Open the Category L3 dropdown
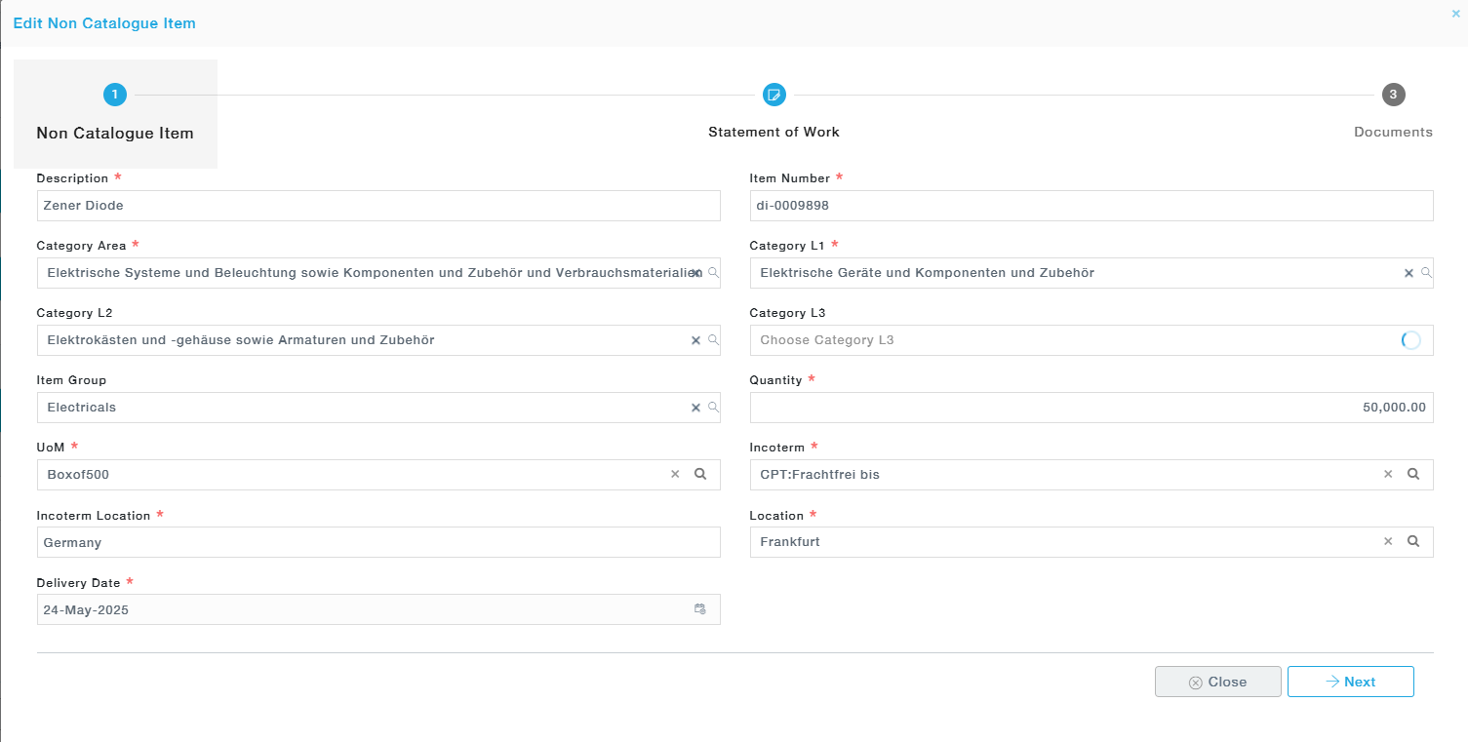Image resolution: width=1468 pixels, height=742 pixels. click(x=1073, y=340)
